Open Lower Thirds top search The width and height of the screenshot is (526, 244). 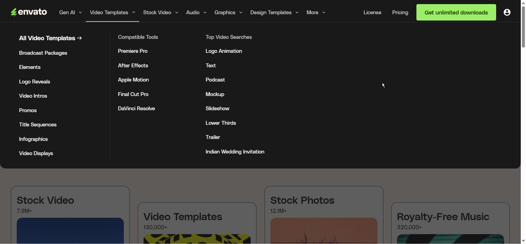click(221, 123)
